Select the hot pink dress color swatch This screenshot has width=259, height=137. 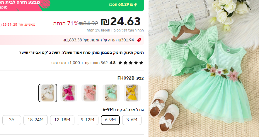(x=69, y=93)
